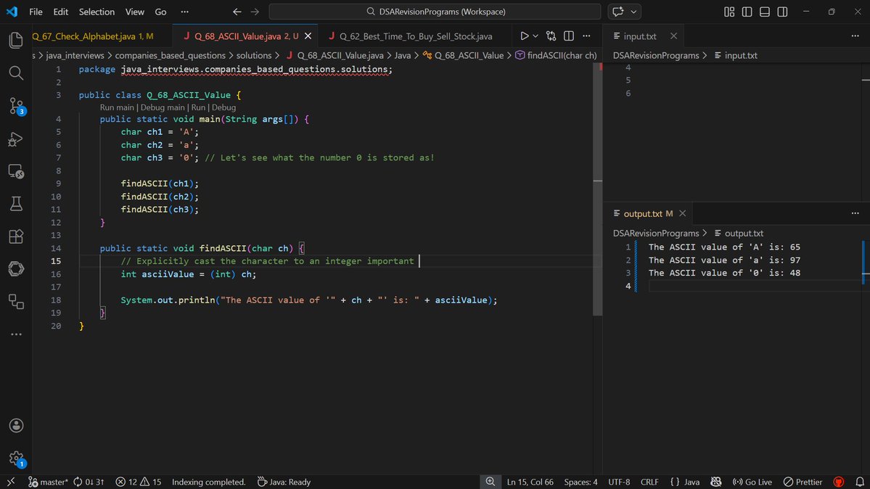870x489 pixels.
Task: Click the Copilot status icon in status bar
Action: tap(715, 482)
